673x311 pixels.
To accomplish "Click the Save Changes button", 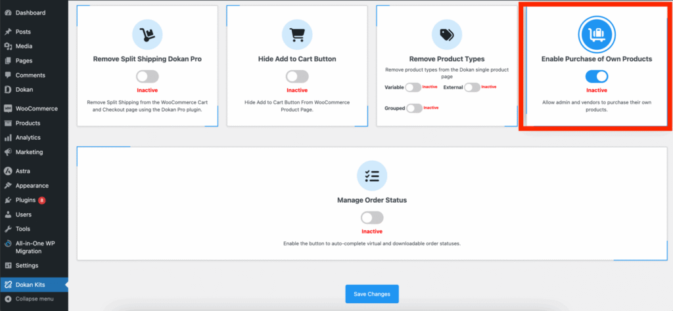I will tap(372, 295).
